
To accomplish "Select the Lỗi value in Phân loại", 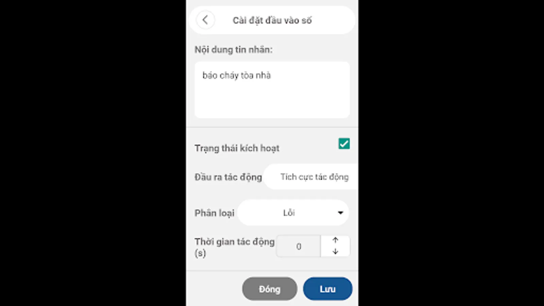I will point(289,213).
